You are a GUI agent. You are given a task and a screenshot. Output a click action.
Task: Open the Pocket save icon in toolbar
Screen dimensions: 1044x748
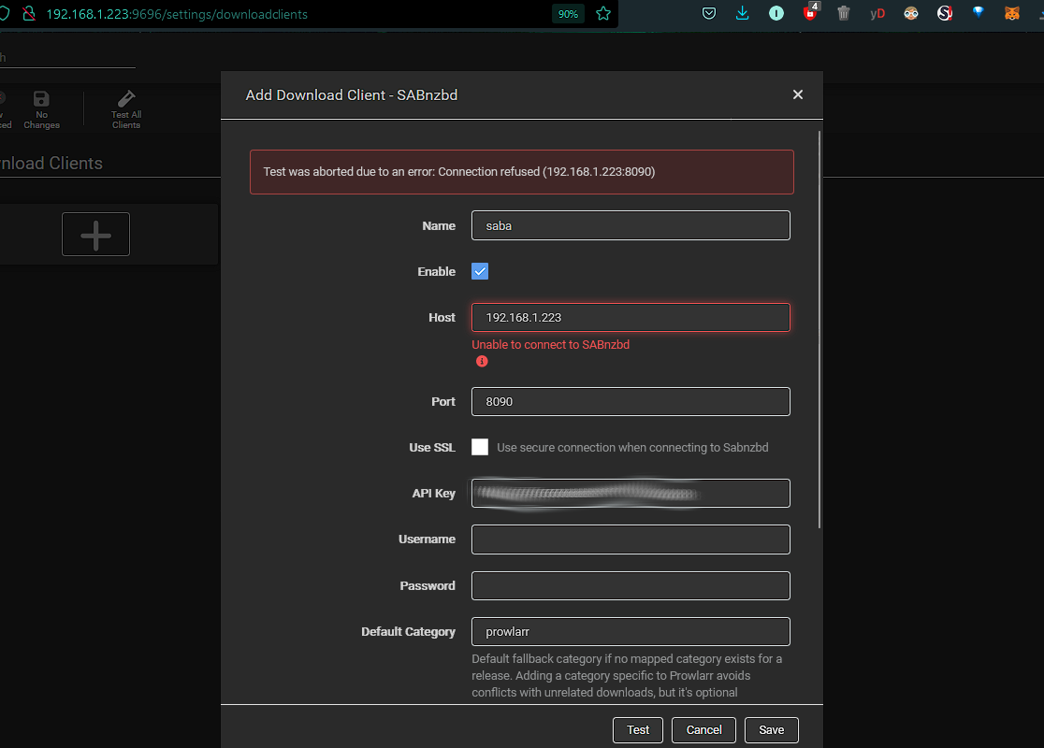[x=709, y=13]
